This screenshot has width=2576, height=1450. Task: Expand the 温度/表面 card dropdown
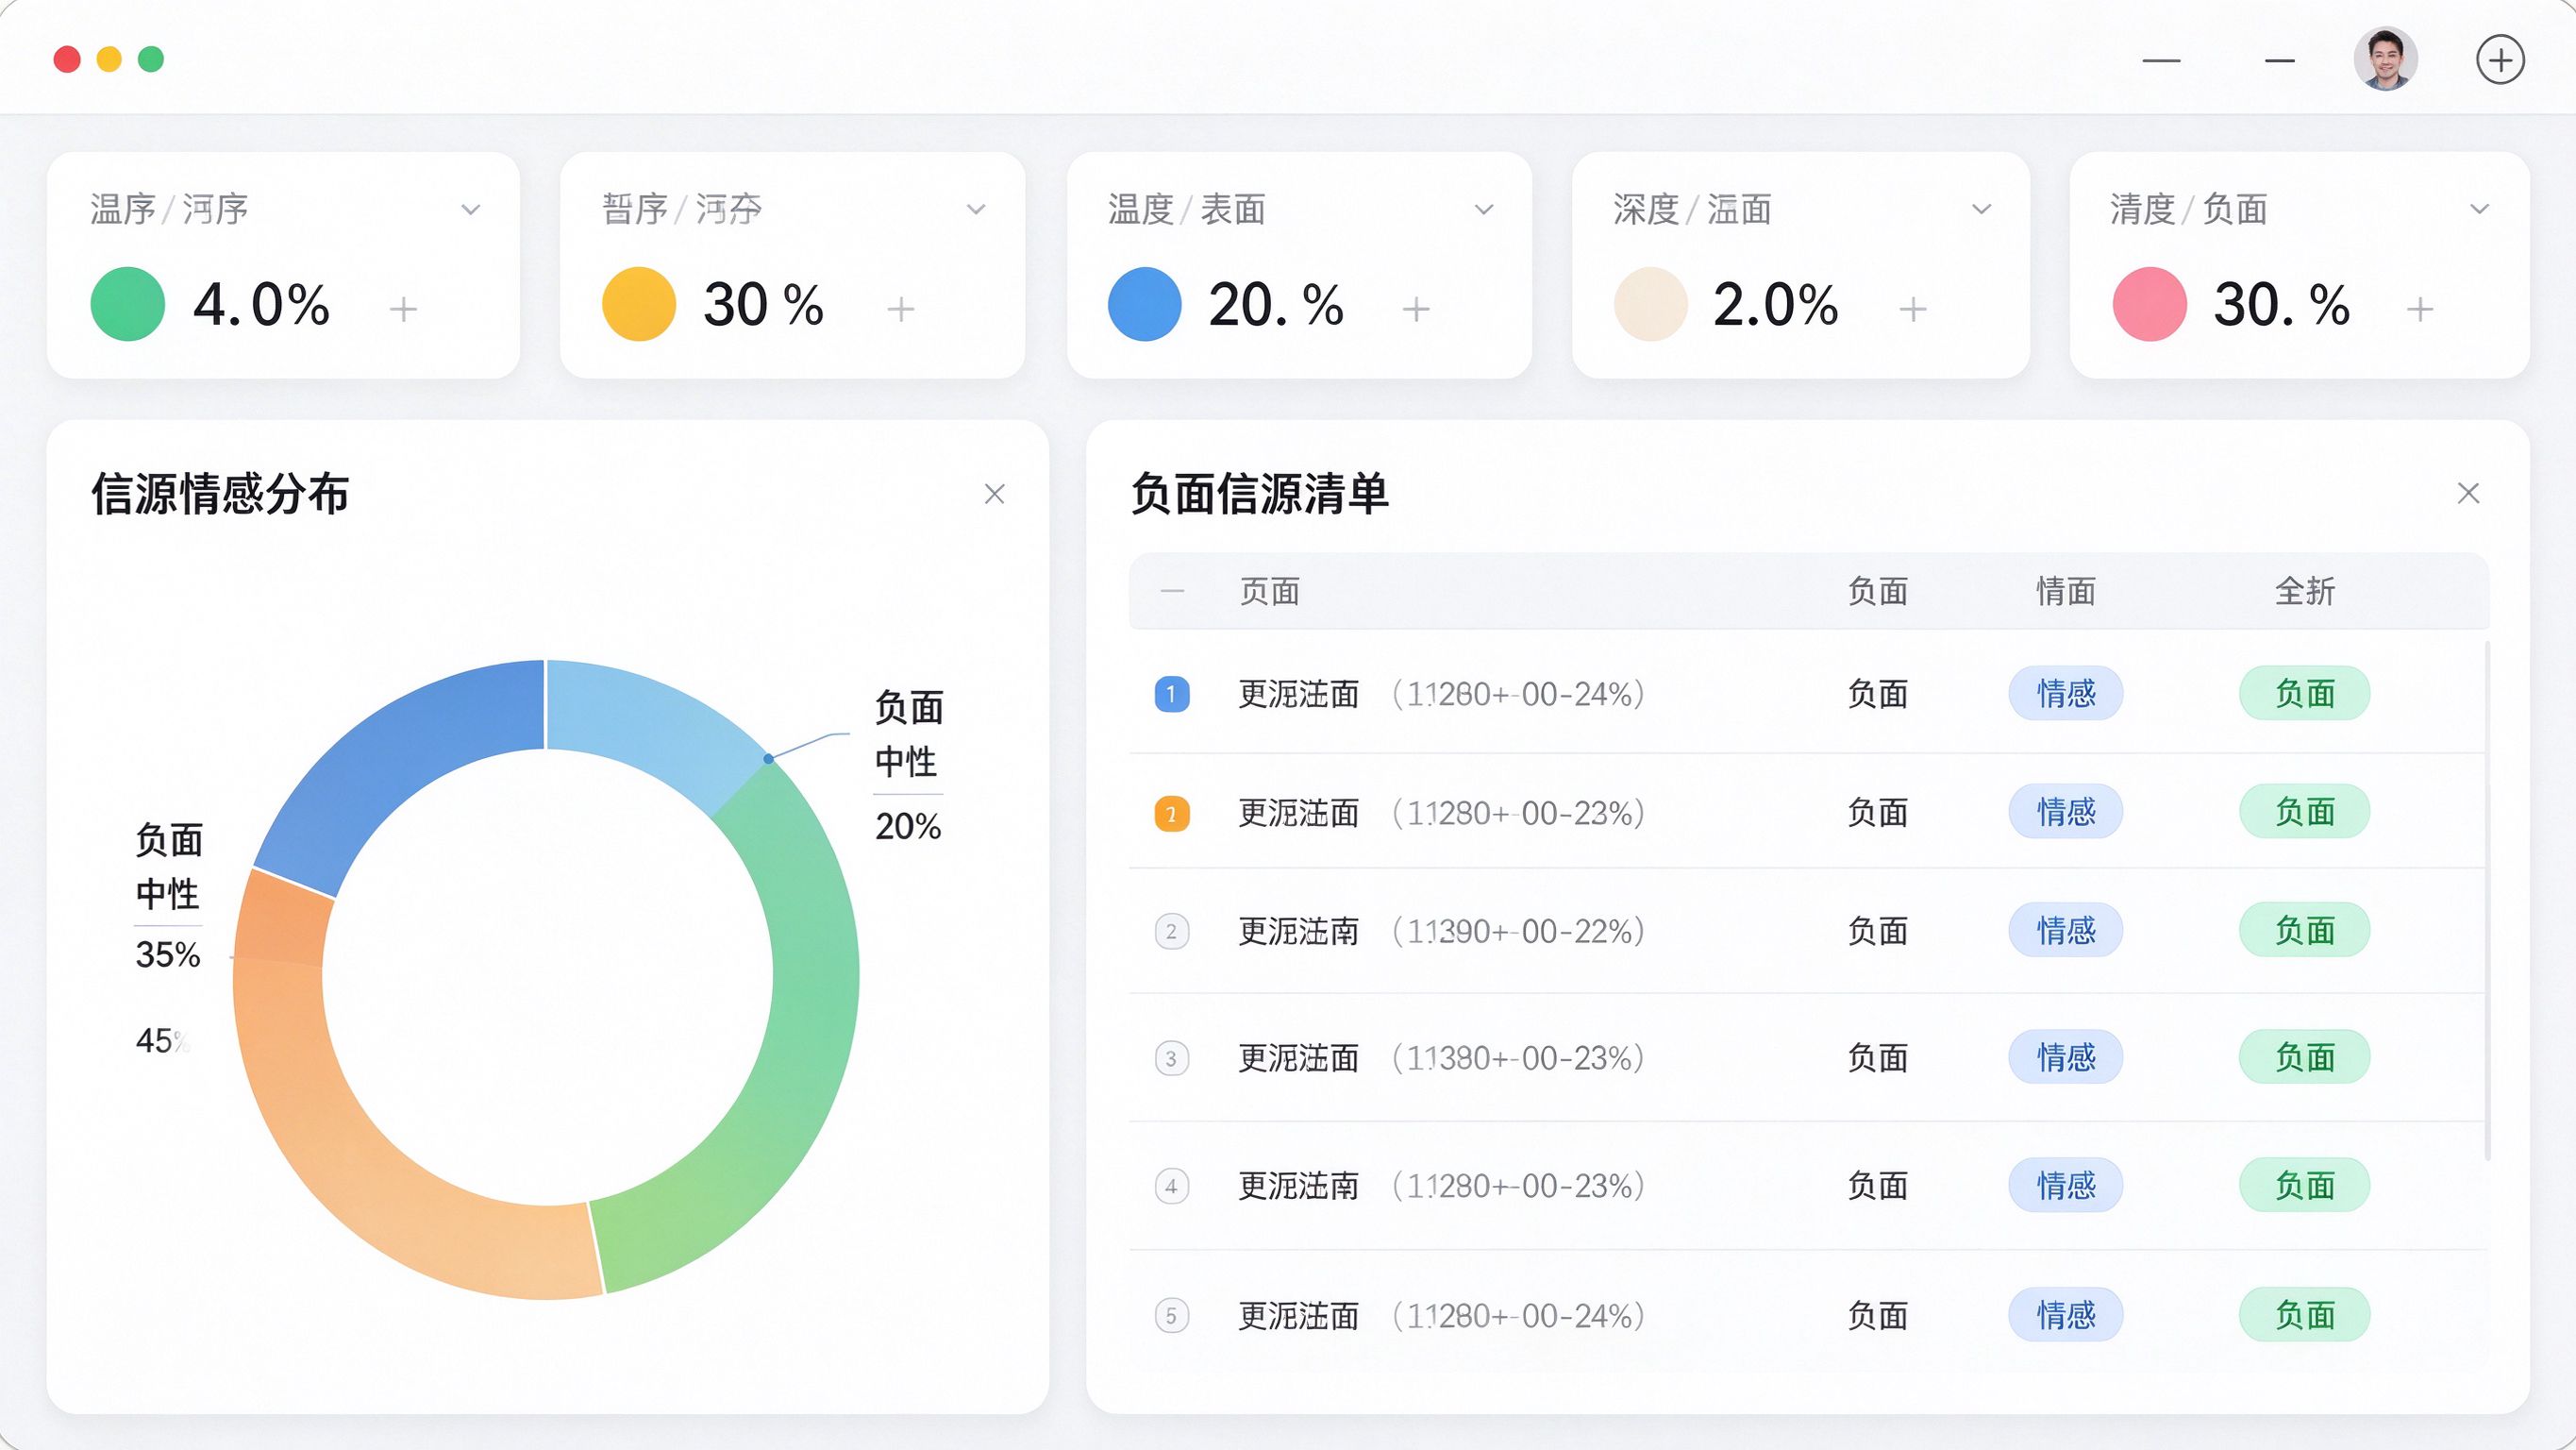pos(1484,210)
